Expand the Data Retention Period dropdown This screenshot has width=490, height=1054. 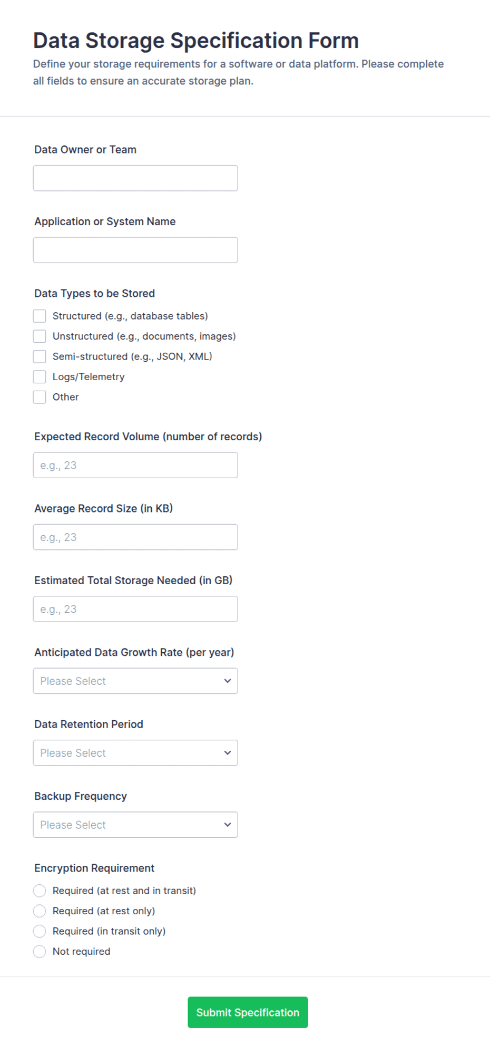(x=135, y=753)
